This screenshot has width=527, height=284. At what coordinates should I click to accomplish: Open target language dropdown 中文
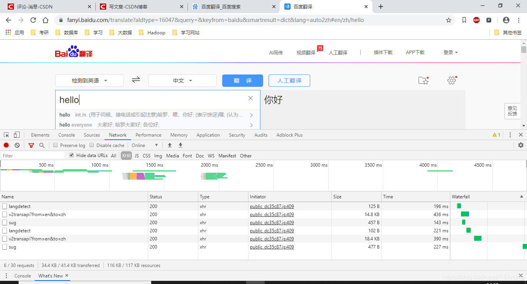(x=182, y=81)
